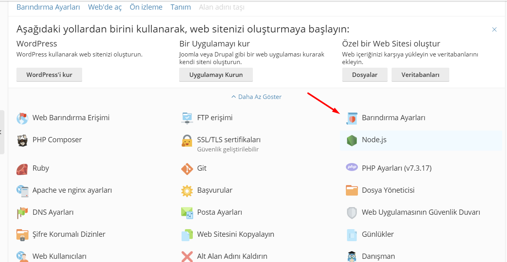Open the DNS Ayarları flag icon
507x262 pixels.
(22, 213)
